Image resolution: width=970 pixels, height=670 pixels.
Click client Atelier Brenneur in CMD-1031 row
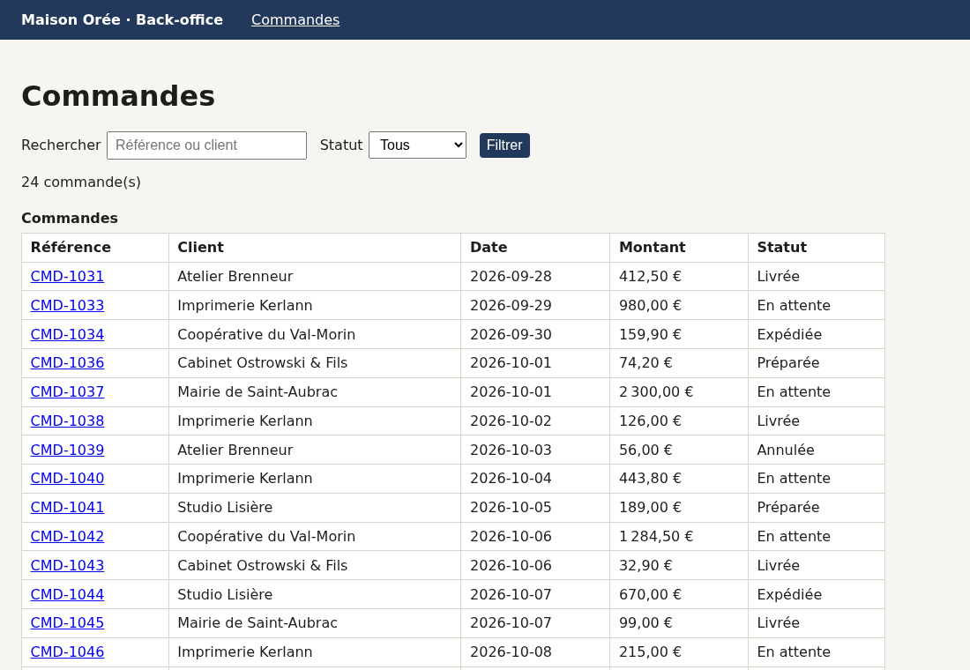pos(235,277)
